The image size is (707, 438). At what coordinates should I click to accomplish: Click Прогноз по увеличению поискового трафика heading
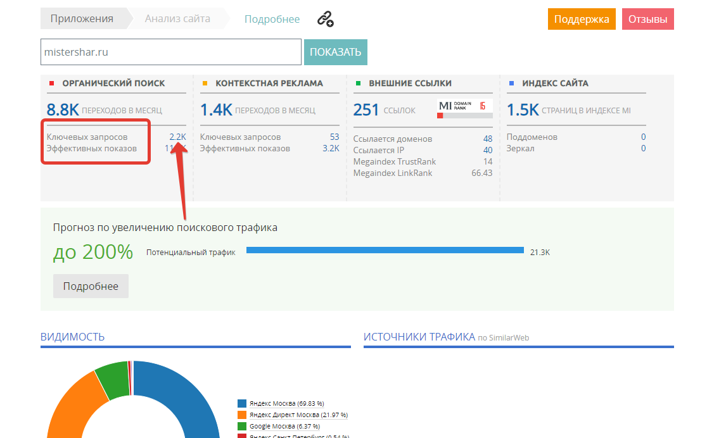(x=165, y=228)
